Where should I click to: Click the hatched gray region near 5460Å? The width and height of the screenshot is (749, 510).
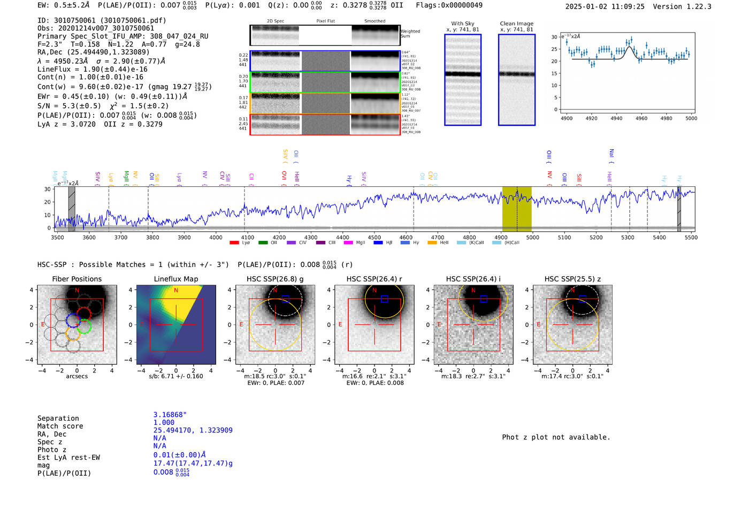(679, 209)
